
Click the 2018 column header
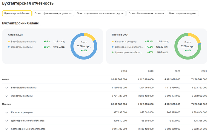tap(124, 71)
